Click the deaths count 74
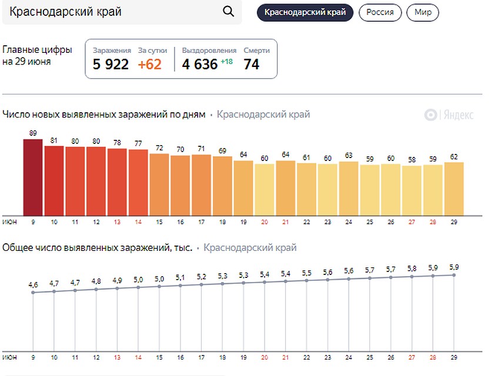The image size is (495, 376). pos(252,65)
